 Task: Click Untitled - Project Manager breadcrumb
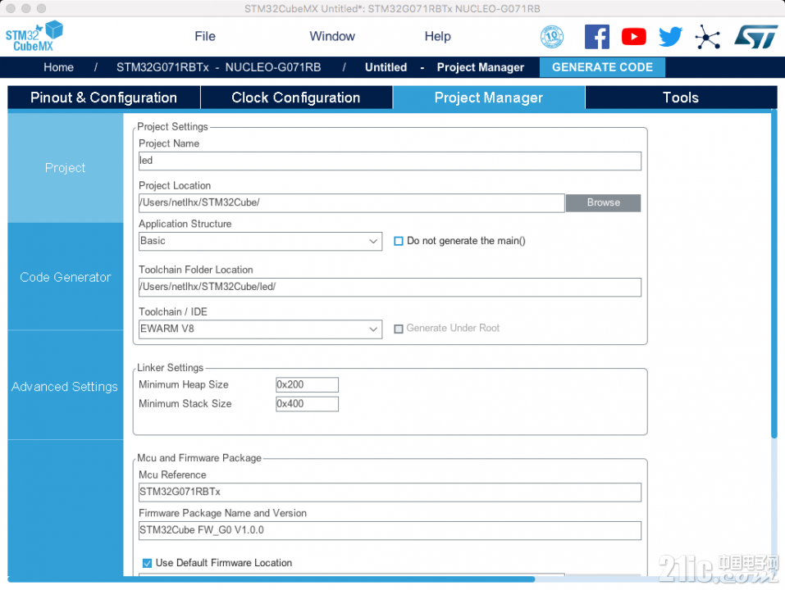pos(445,67)
